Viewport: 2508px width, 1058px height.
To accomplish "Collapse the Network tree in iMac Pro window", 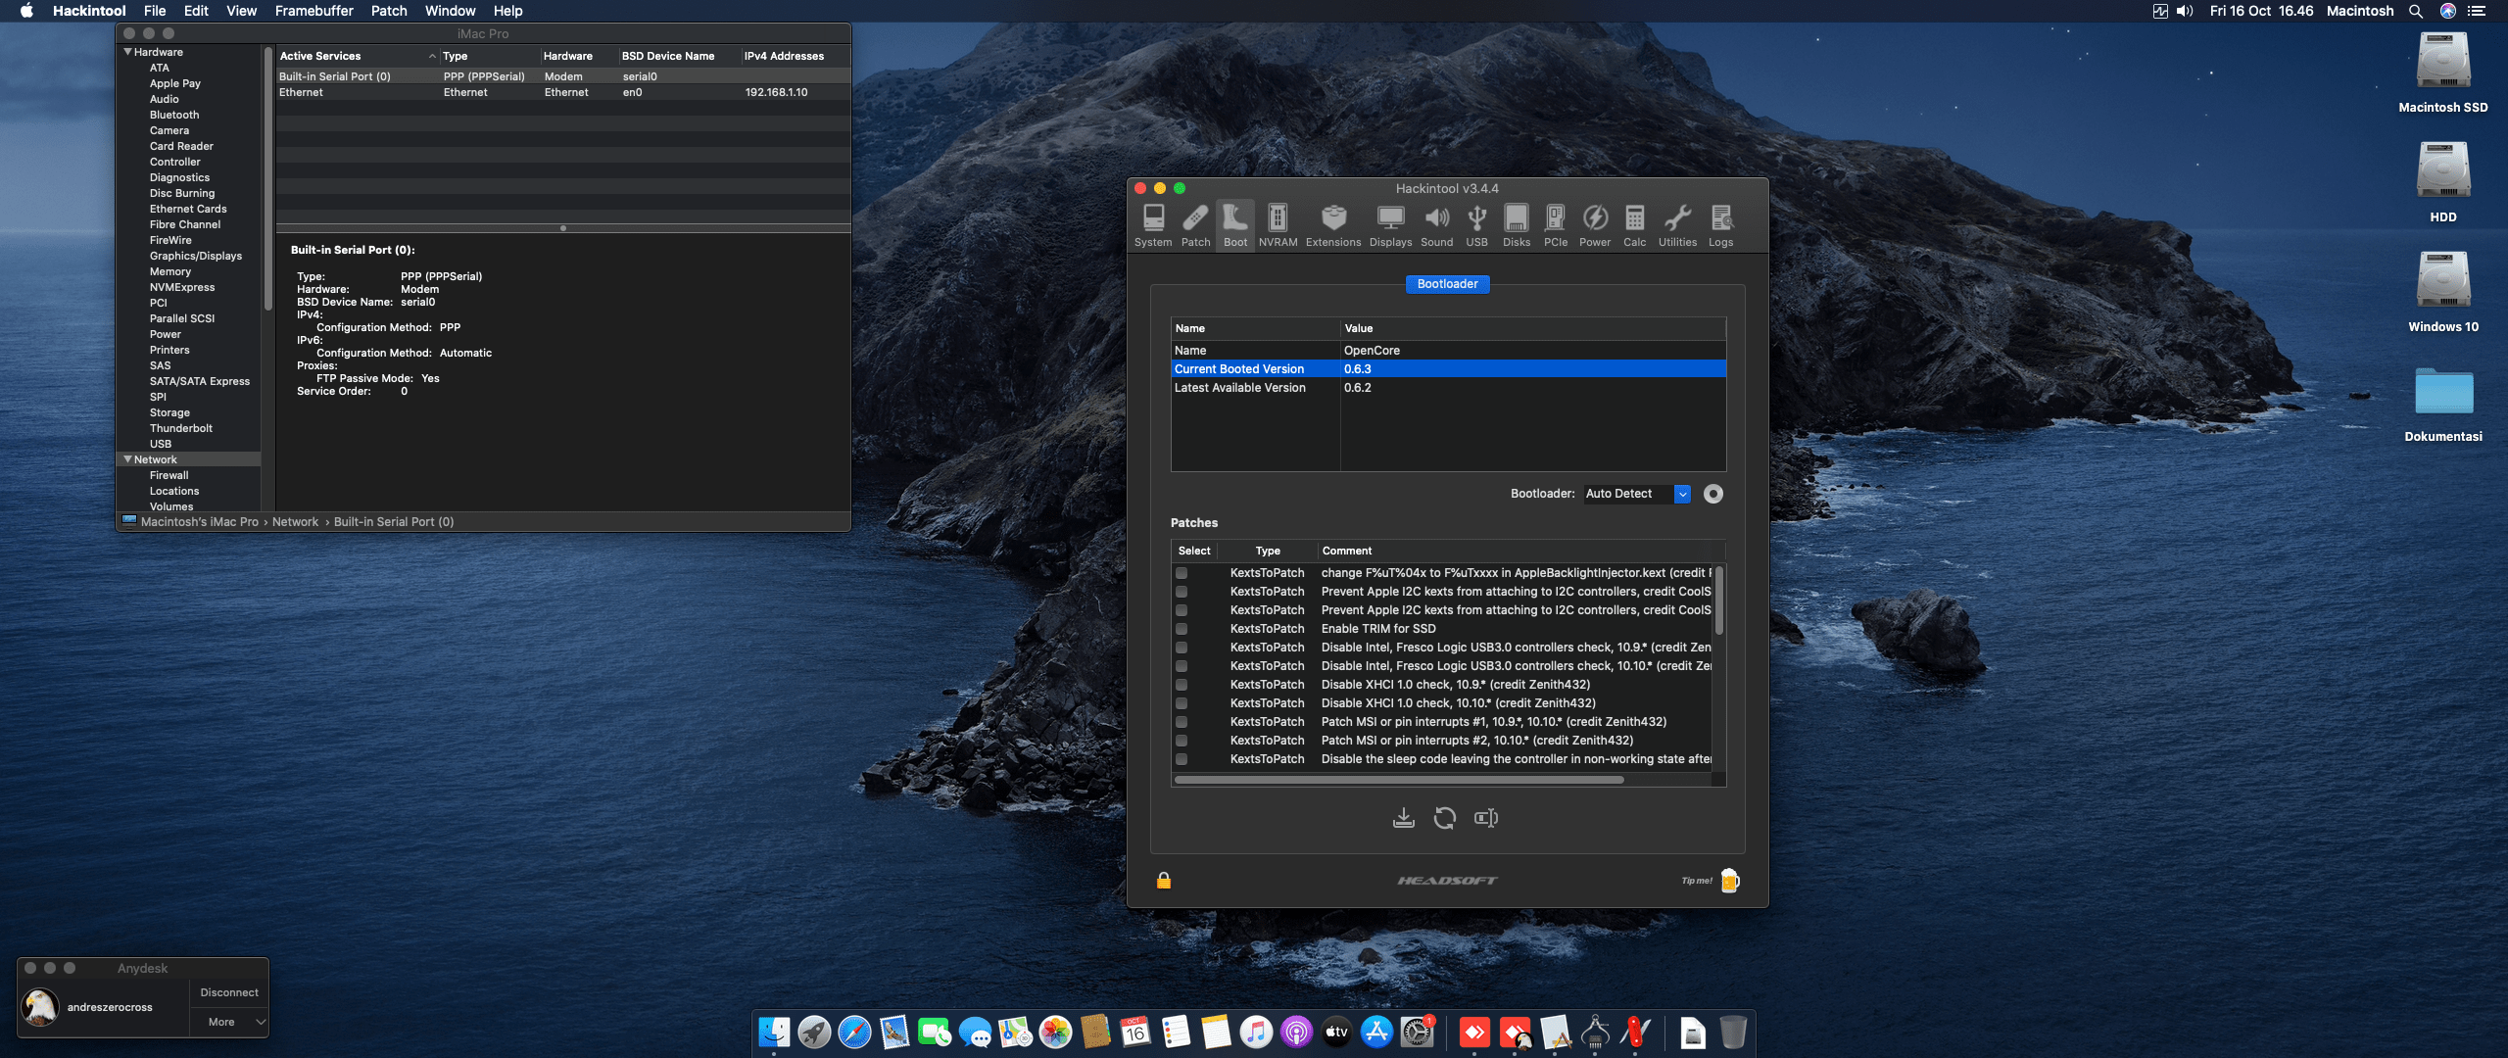I will point(127,459).
